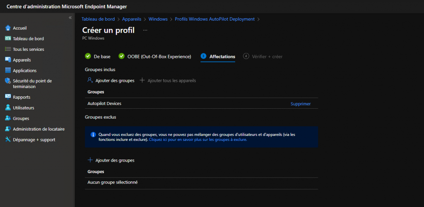424x207 pixels.
Task: Click the Tous les services list icon
Action: [x=8, y=50]
